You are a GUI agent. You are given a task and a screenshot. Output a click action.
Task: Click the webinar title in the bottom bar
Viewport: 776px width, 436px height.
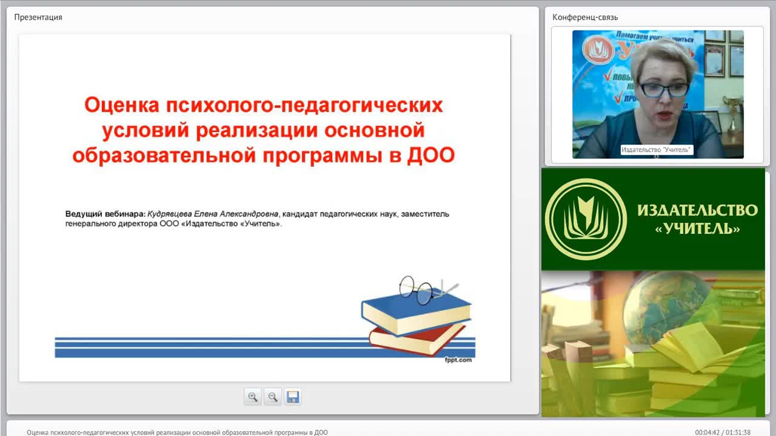(177, 432)
